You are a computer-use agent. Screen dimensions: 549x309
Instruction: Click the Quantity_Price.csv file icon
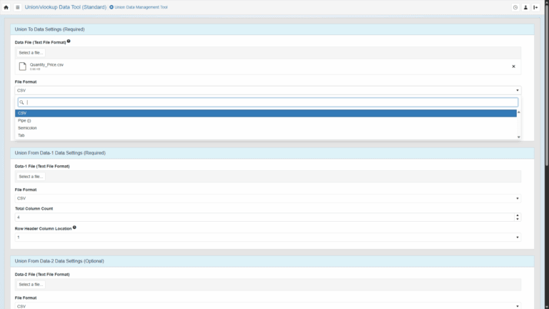click(x=22, y=67)
